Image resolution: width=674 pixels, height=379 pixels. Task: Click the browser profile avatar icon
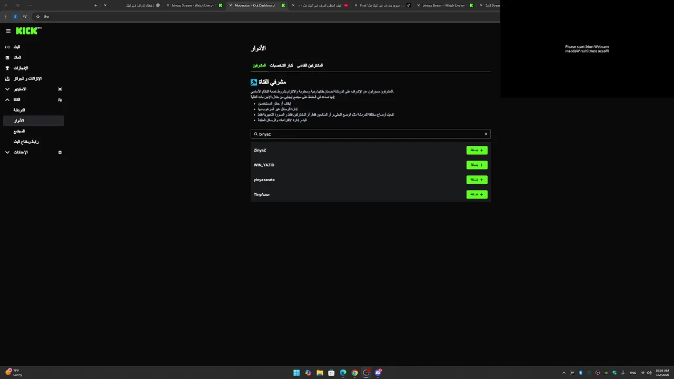point(15,16)
